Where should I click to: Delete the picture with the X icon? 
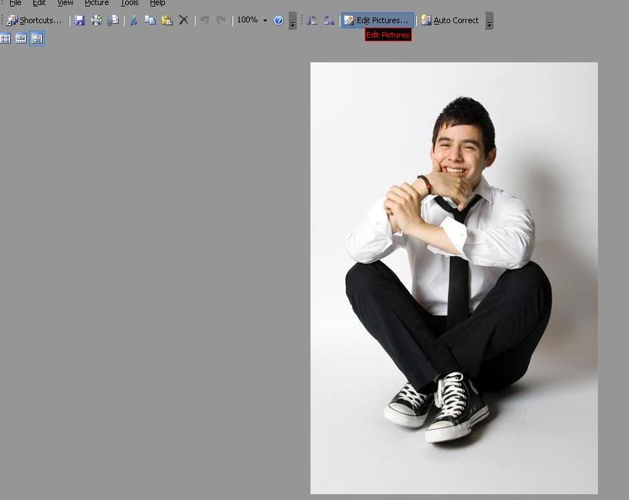pos(184,20)
